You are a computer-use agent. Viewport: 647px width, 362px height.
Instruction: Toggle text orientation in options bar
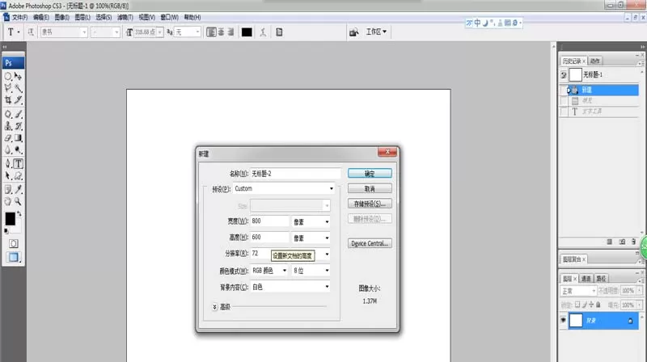pos(31,32)
